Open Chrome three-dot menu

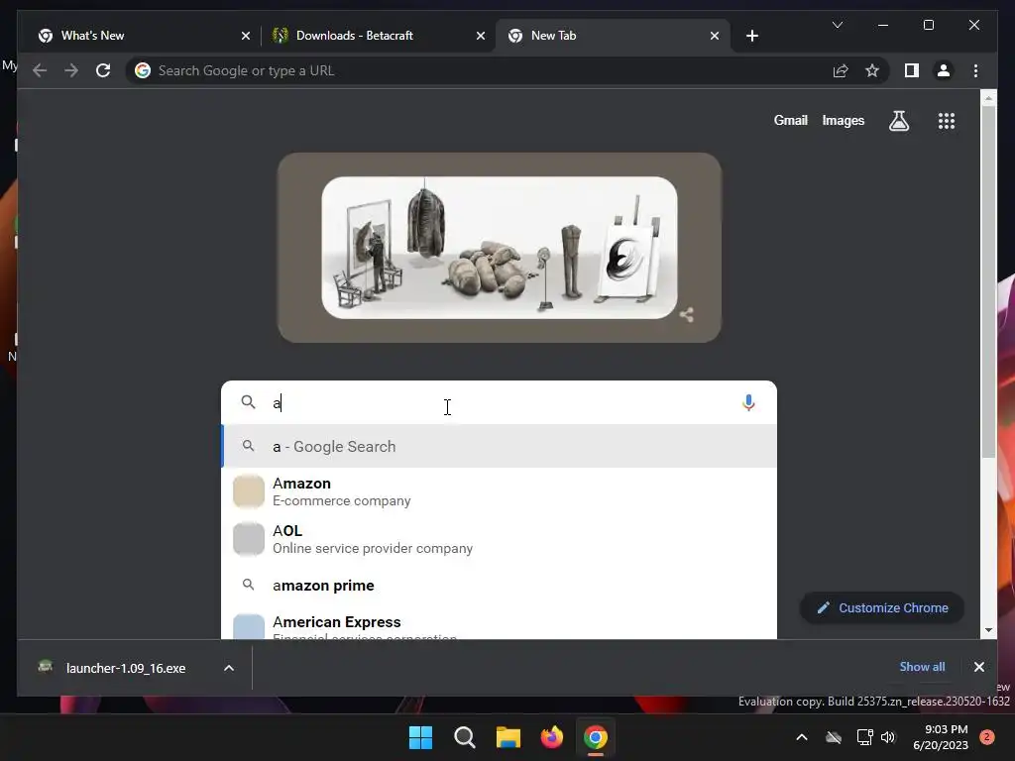[975, 70]
